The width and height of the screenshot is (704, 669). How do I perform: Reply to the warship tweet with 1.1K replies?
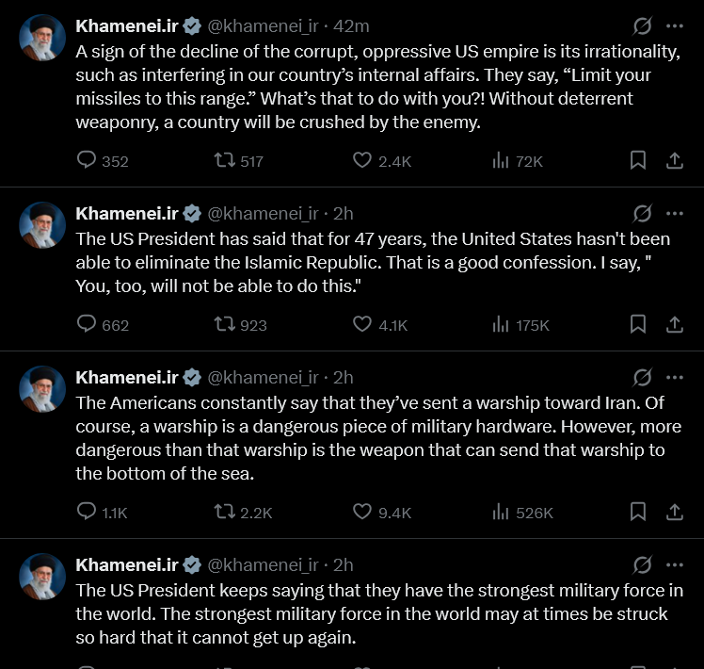(87, 512)
